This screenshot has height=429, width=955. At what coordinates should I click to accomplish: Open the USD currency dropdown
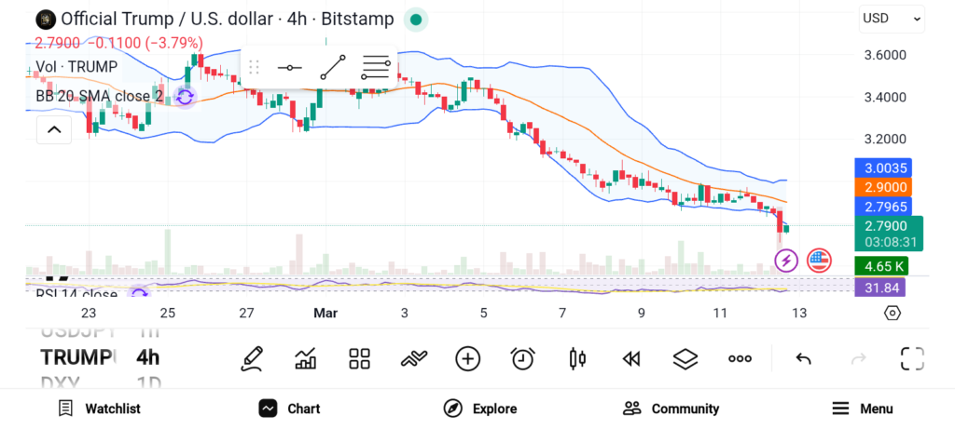click(x=892, y=19)
